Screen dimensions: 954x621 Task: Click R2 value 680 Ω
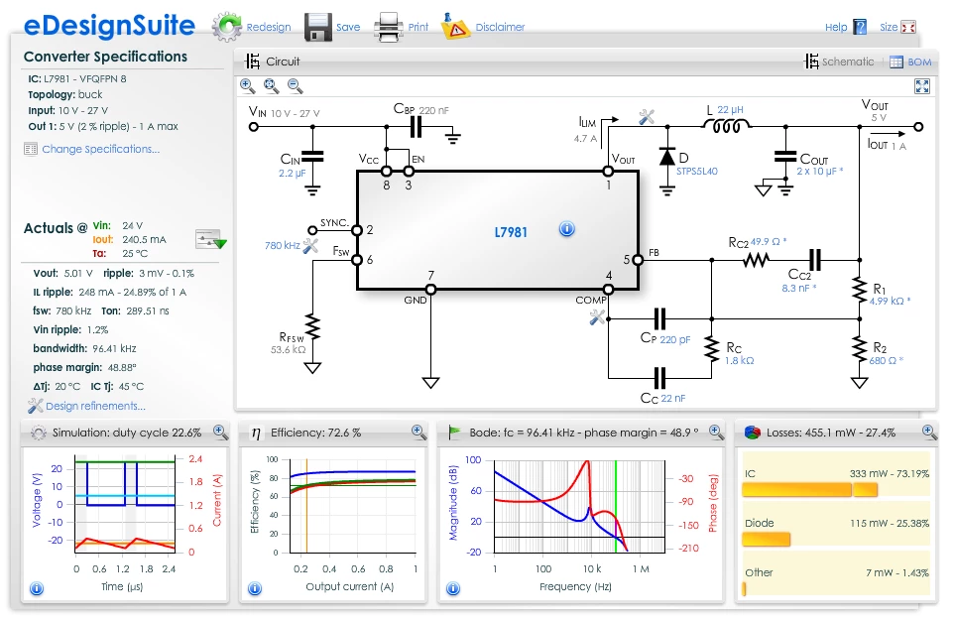click(887, 360)
